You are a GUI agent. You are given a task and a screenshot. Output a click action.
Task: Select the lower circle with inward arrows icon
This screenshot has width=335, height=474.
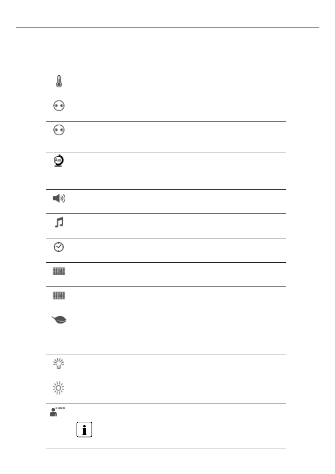(59, 130)
